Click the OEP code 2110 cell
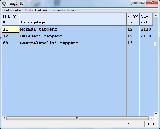 (146, 29)
